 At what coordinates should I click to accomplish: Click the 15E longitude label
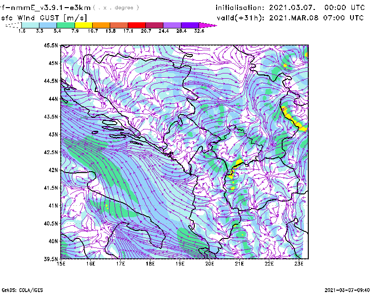(61, 264)
